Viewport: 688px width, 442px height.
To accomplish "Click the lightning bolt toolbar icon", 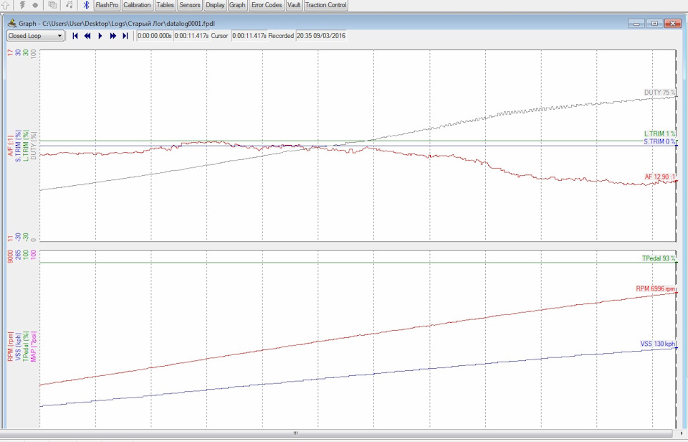I will coord(22,5).
